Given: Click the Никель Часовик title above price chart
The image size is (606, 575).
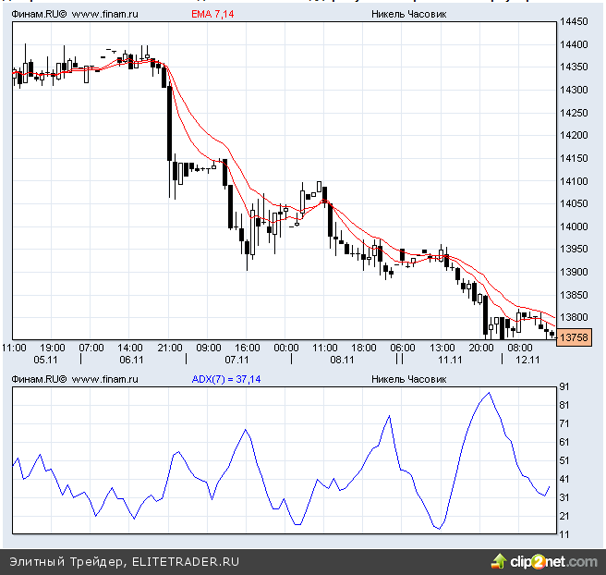Looking at the screenshot, I should 408,15.
